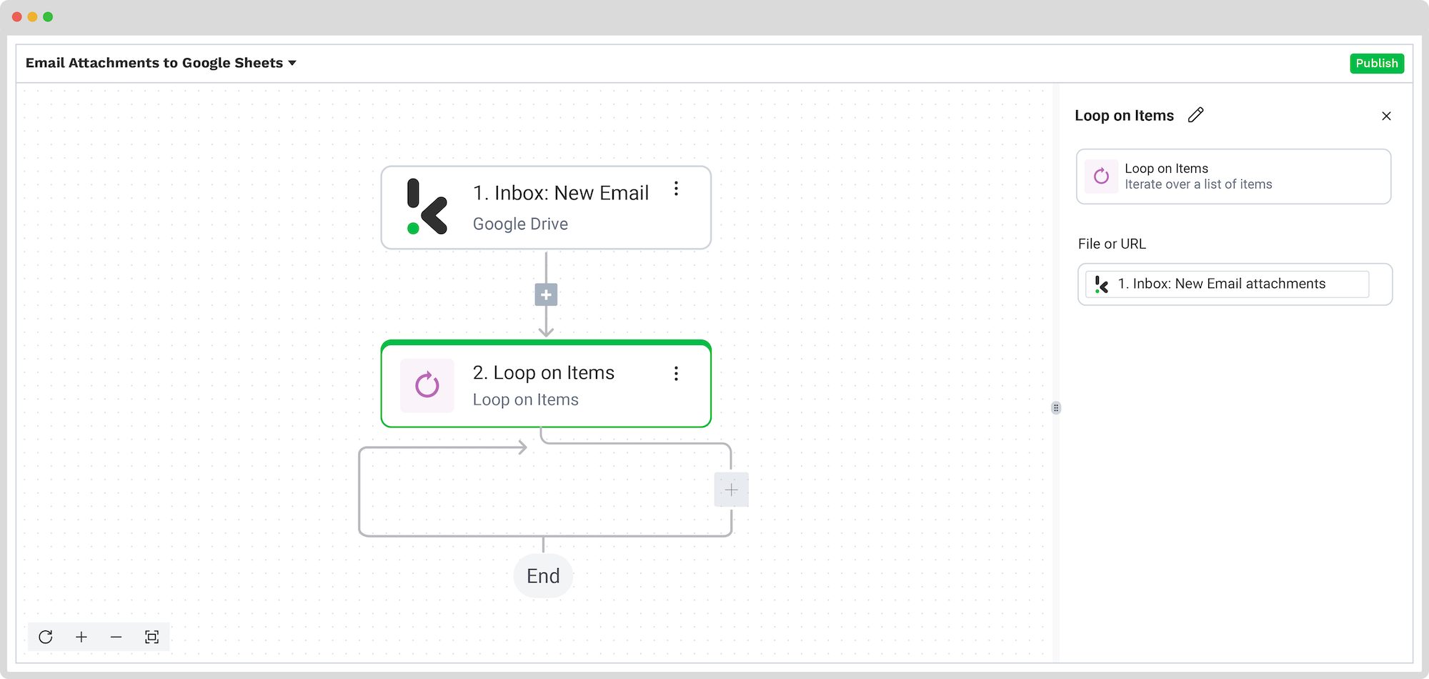Click the '2. Loop on Items' node title
This screenshot has height=679, width=1429.
point(544,372)
